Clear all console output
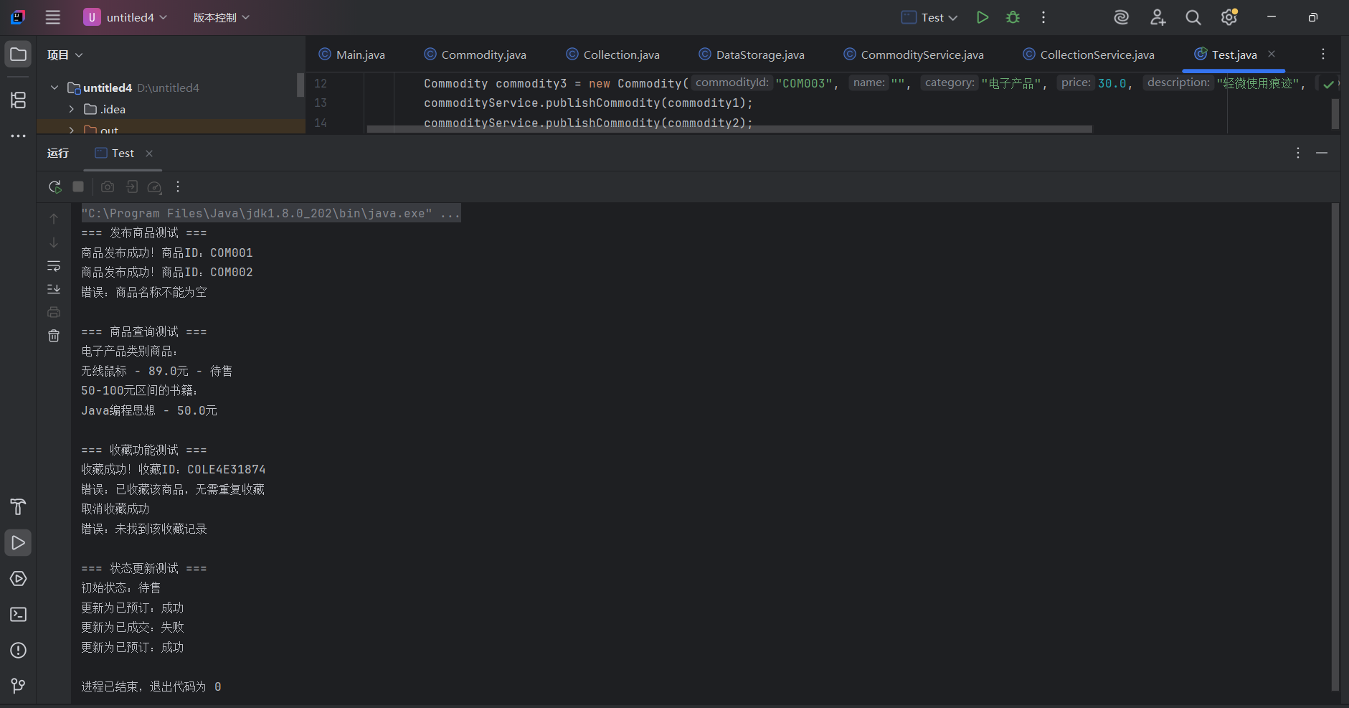The width and height of the screenshot is (1349, 708). coord(54,336)
